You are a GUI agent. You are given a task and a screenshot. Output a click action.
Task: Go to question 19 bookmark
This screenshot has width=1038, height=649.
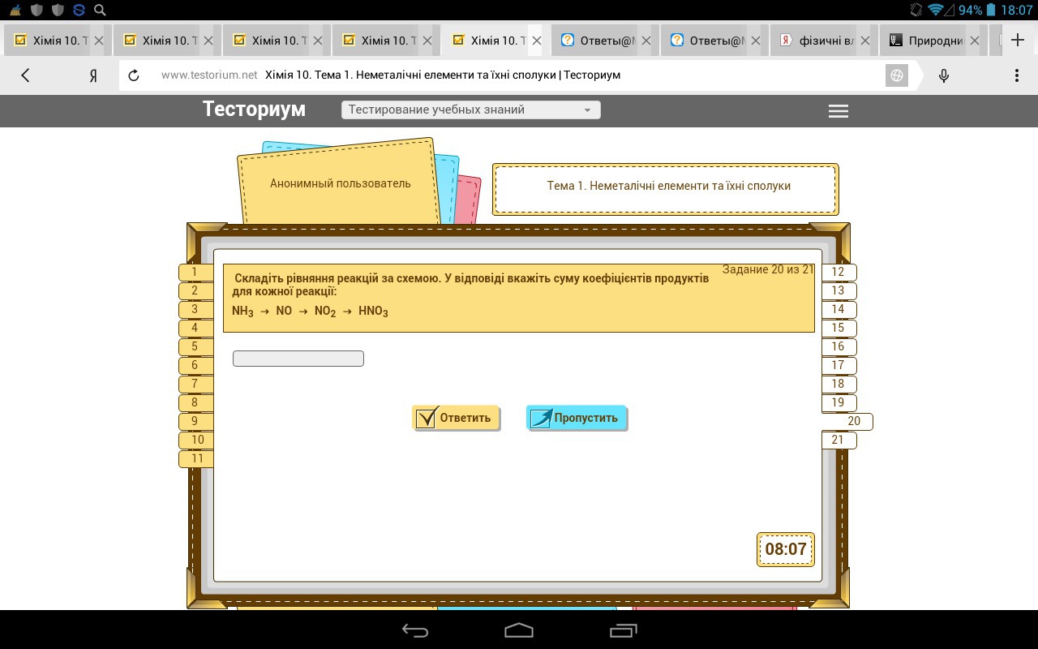point(839,402)
